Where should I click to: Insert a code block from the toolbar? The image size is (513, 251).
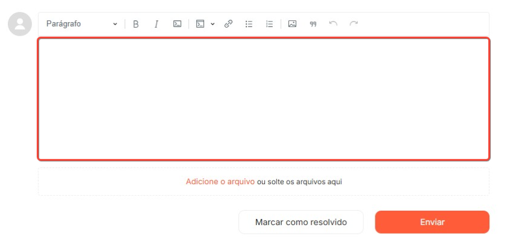coord(200,24)
